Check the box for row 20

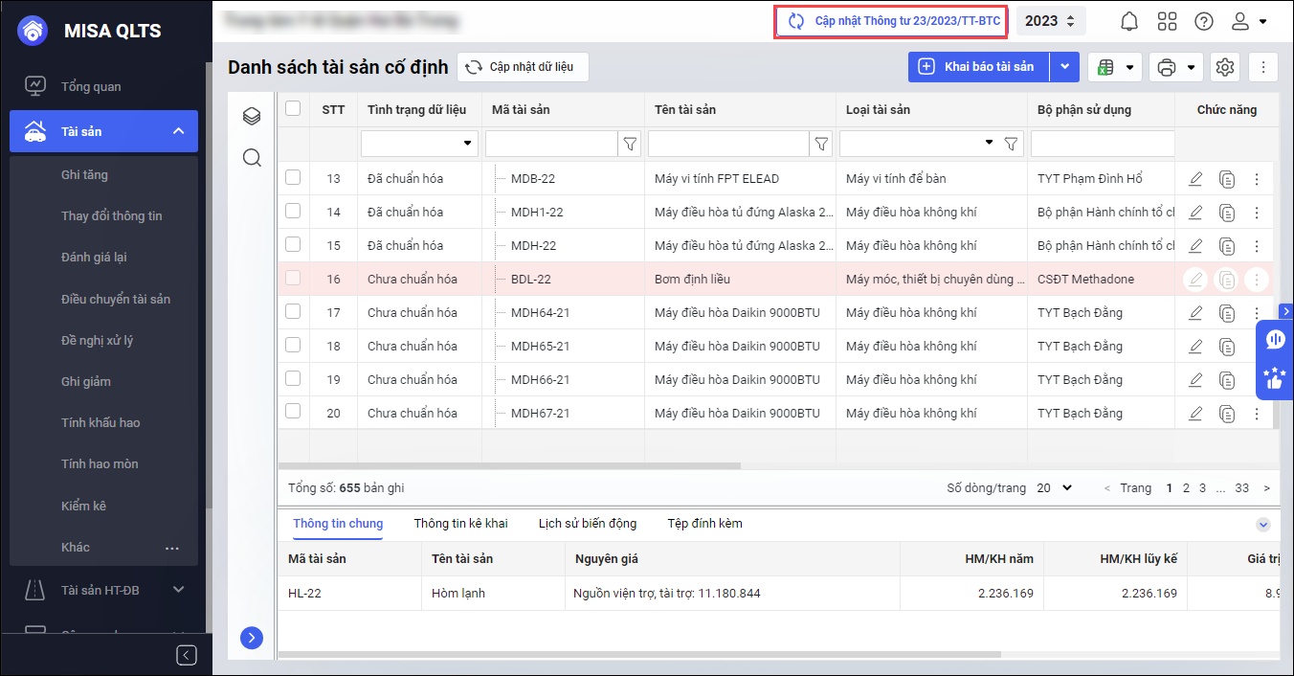tap(293, 412)
